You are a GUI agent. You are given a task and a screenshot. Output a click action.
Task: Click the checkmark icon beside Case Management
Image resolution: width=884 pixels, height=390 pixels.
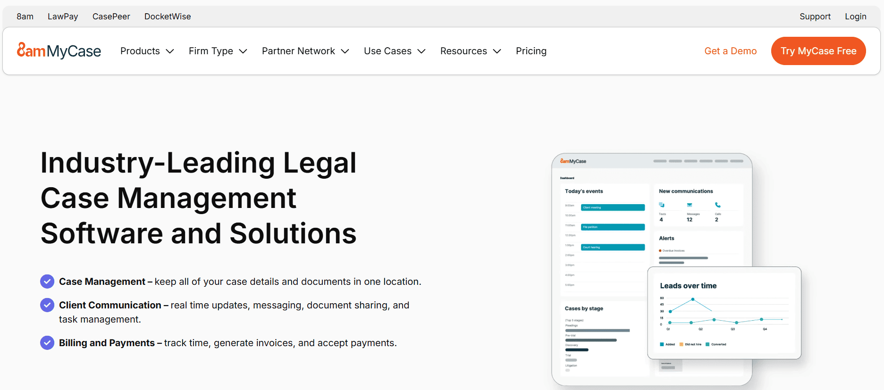click(47, 282)
